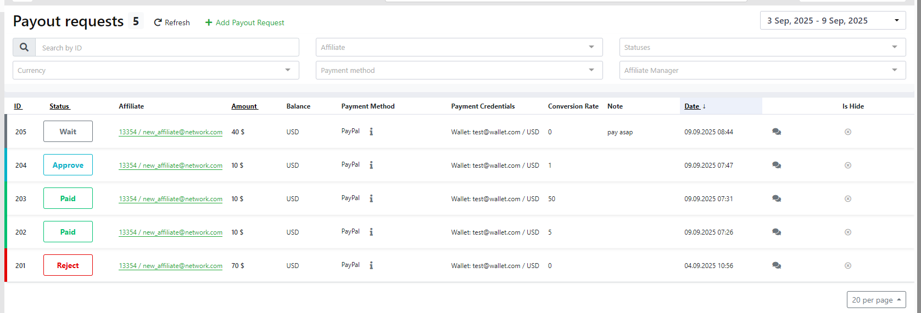Open the Affiliate filter dropdown

[x=459, y=47]
